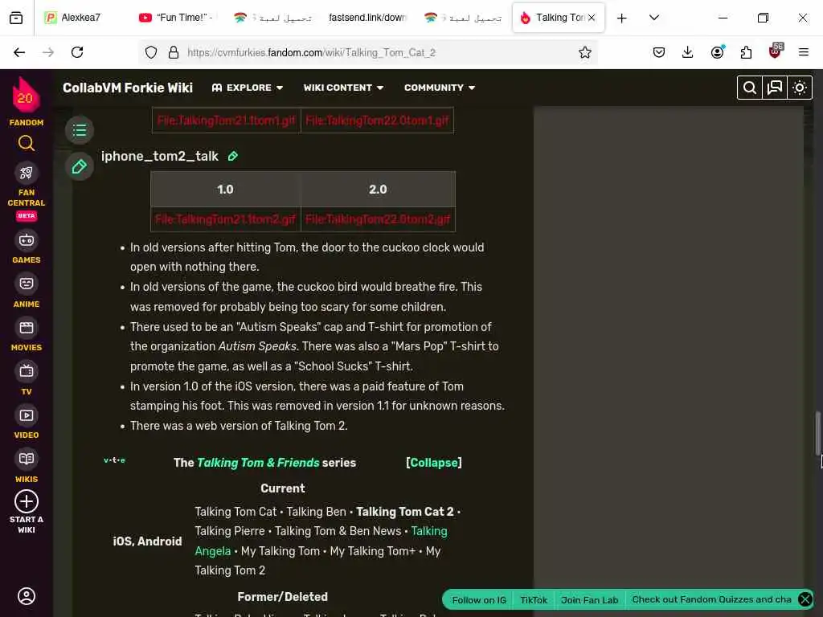Click the CollabVM Forkie Wiki title
This screenshot has height=617, width=823.
click(128, 88)
